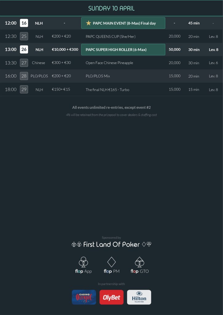Open PAPC MAIN EVENT Final day
Viewport: 223px width, 315px height.
(x=124, y=23)
